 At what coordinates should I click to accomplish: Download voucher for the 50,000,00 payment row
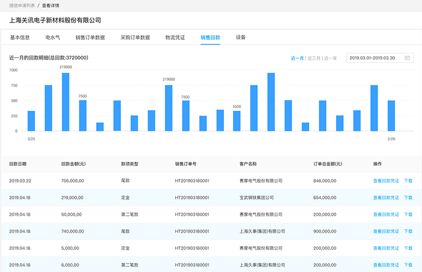(408, 215)
